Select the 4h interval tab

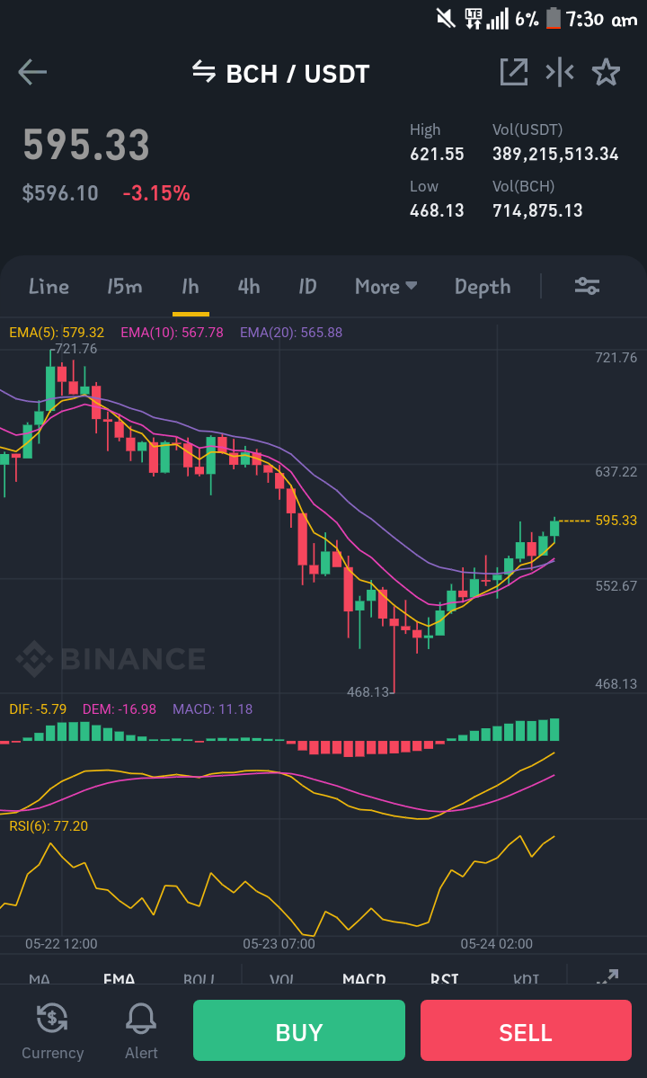pyautogui.click(x=249, y=286)
